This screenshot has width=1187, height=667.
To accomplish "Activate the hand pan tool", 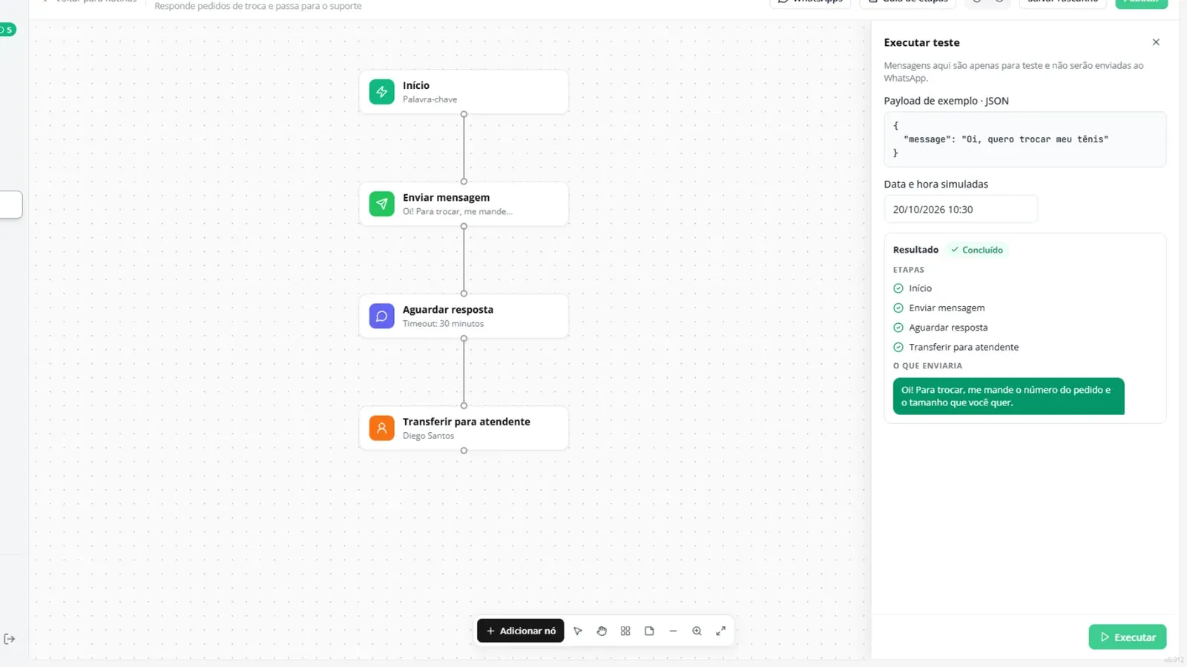I will point(602,631).
